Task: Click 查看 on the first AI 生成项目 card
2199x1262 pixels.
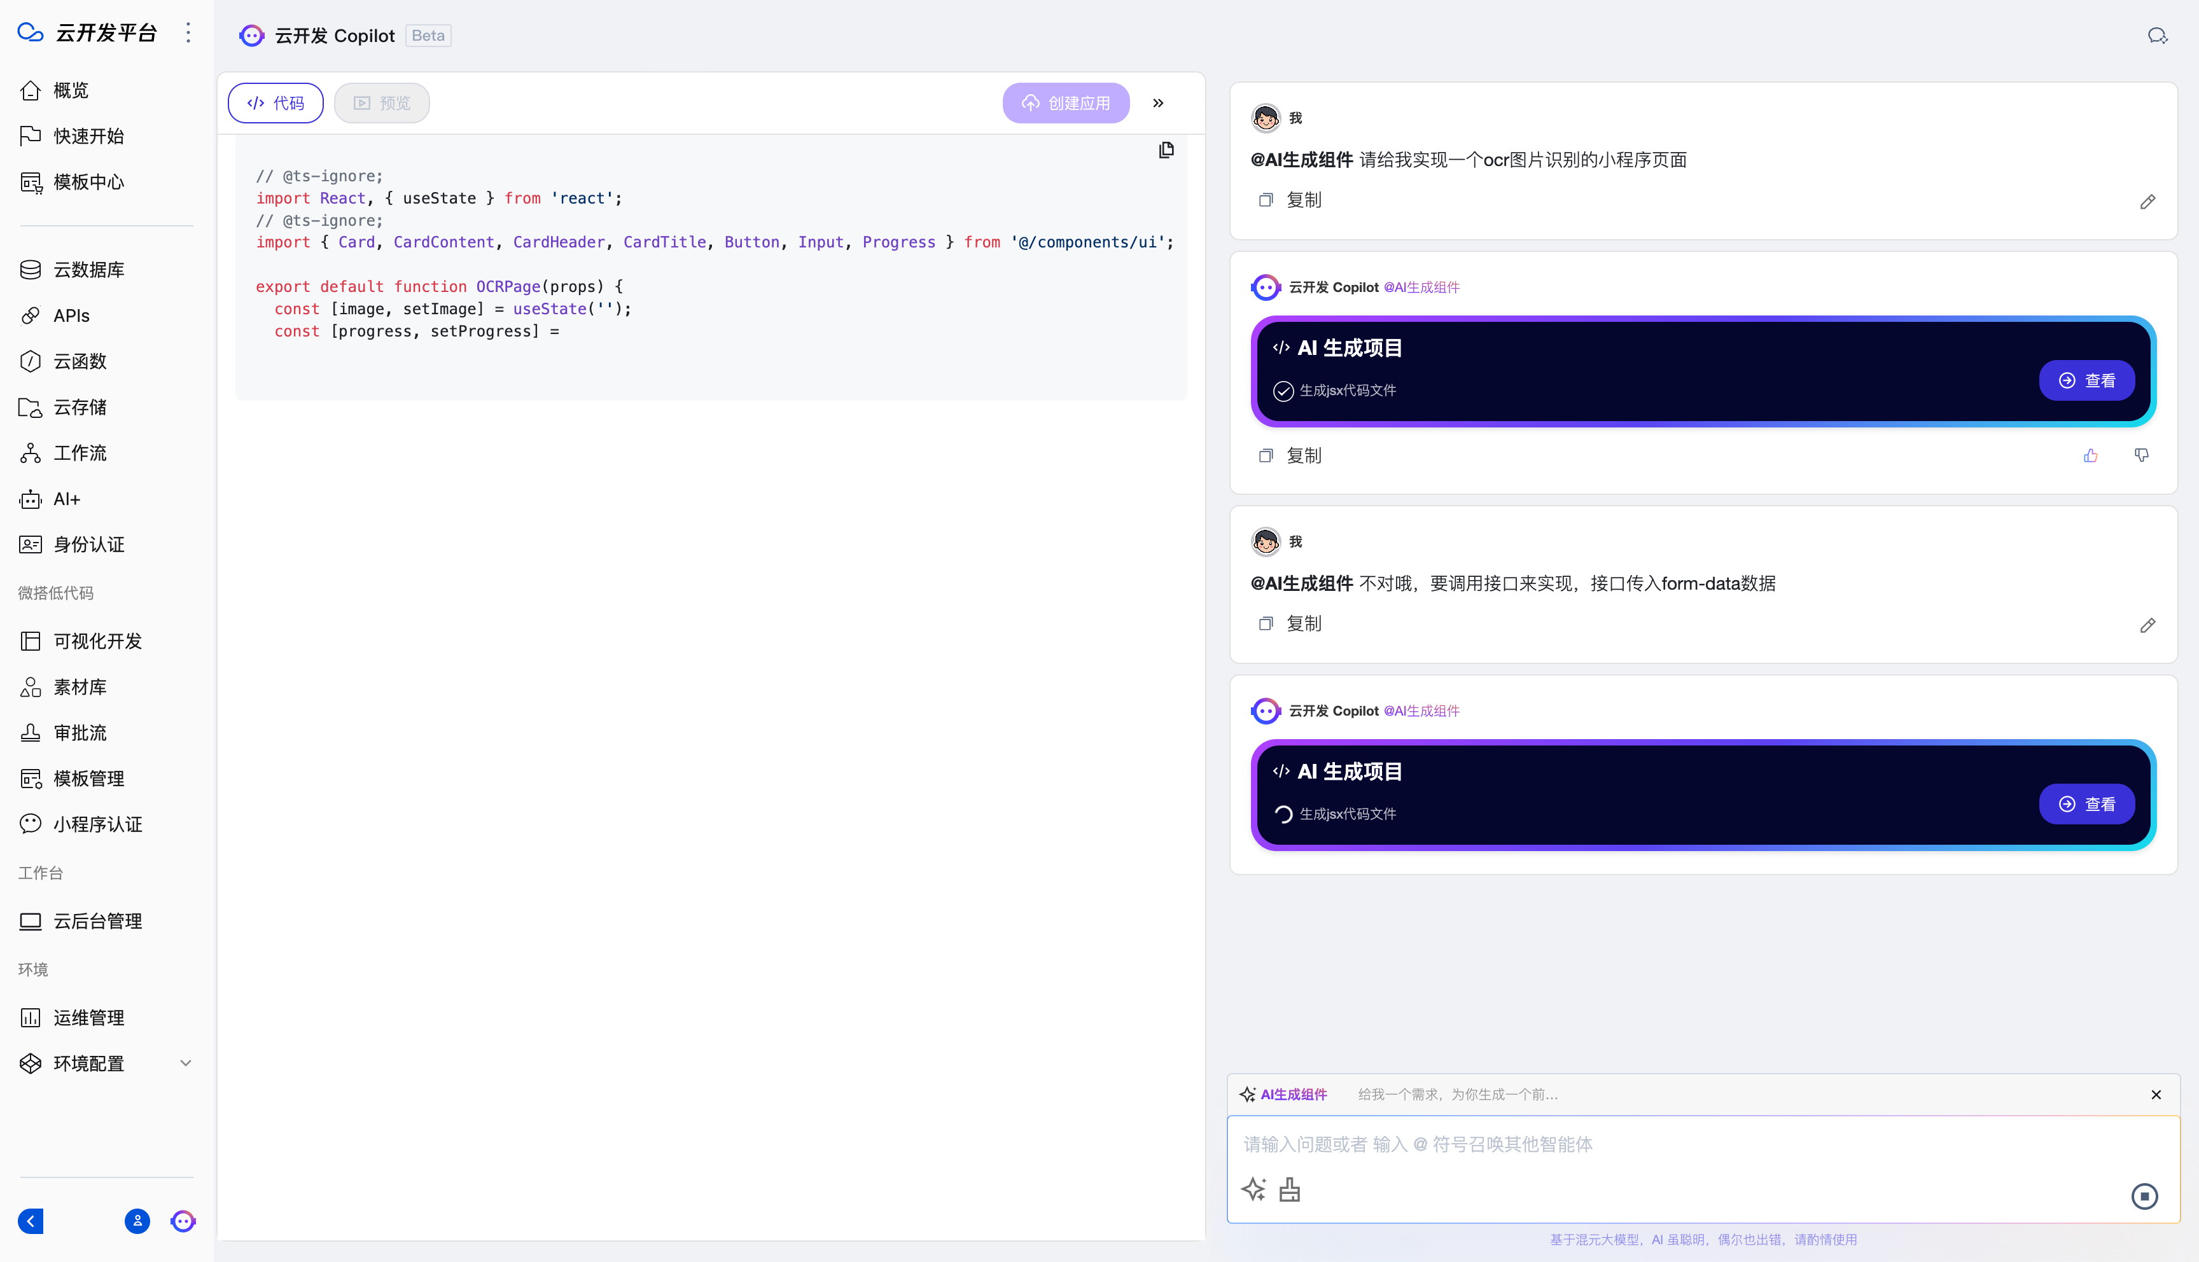Action: (x=2086, y=380)
